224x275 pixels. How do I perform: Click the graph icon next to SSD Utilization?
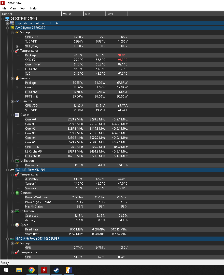click(x=17, y=211)
